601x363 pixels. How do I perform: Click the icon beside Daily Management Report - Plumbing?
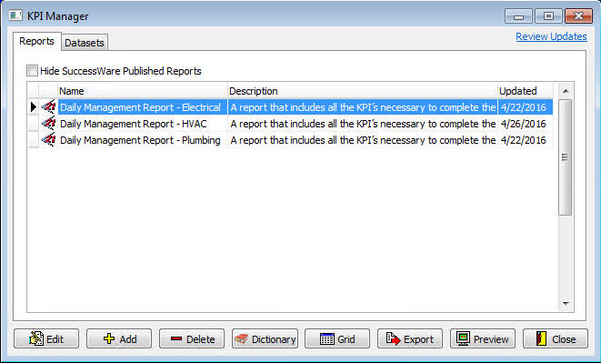point(49,140)
